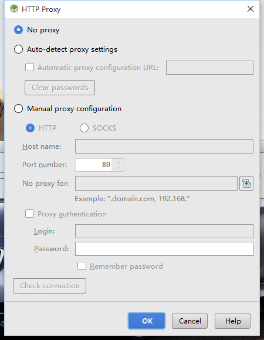Select Manual proxy configuration radio button
The height and width of the screenshot is (340, 264).
(x=18, y=108)
